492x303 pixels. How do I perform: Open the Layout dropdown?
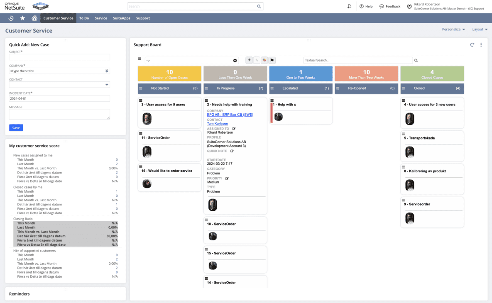[x=480, y=29]
